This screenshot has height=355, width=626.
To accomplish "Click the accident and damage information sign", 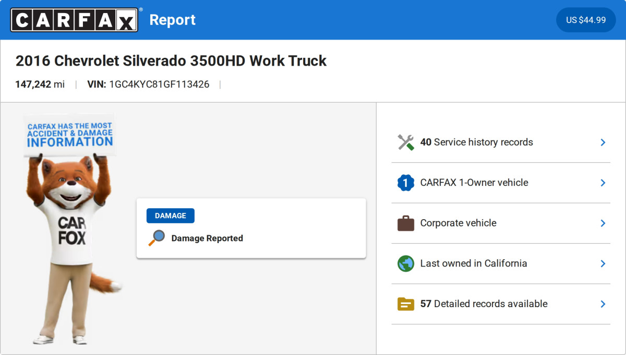I will click(x=70, y=135).
